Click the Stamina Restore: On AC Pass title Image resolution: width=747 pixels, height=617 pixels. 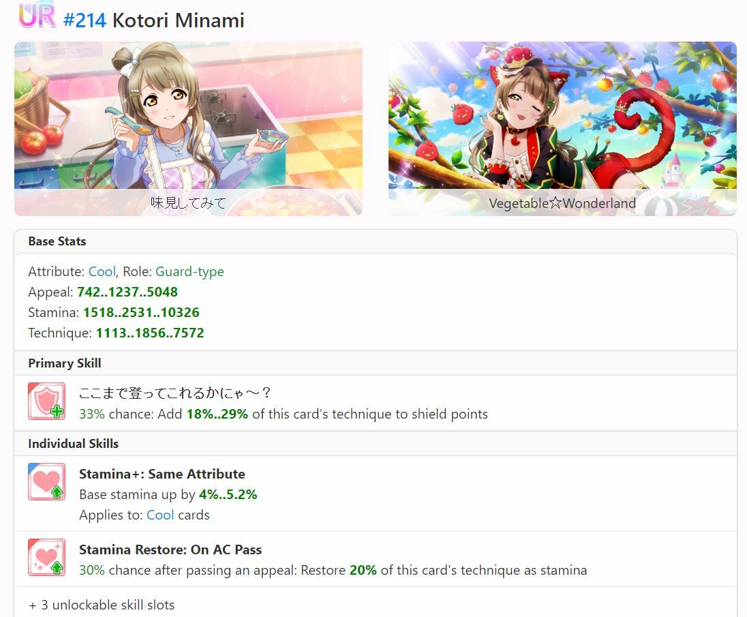[170, 550]
